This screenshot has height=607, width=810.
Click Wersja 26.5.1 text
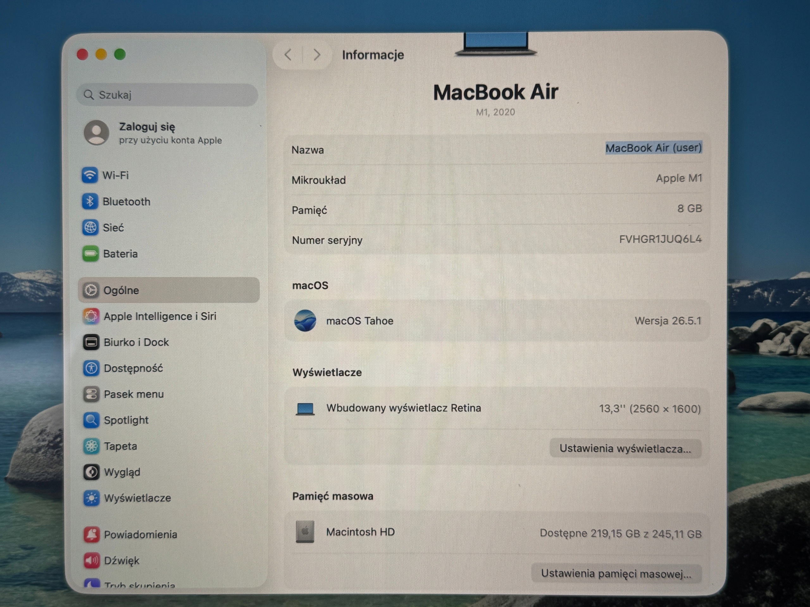click(x=668, y=321)
